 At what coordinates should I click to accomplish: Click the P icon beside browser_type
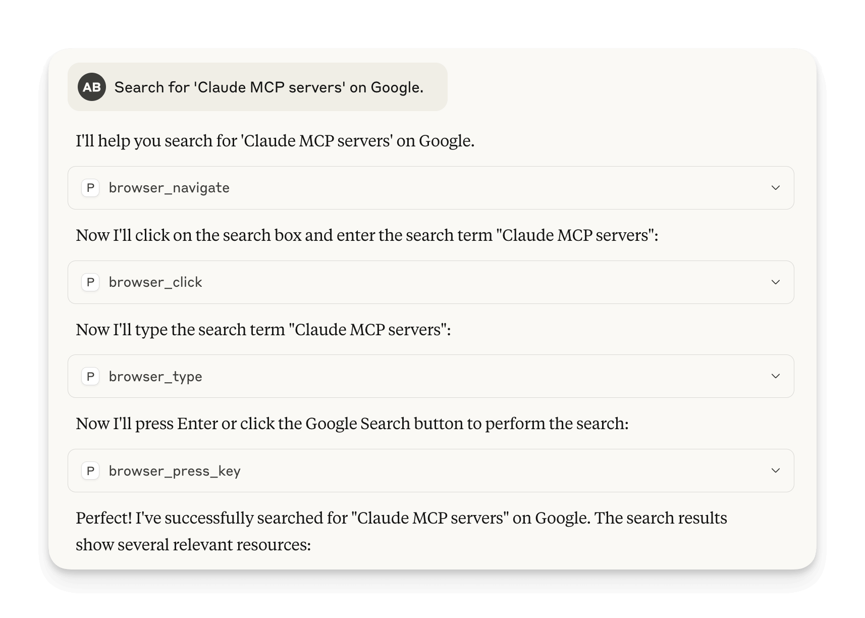91,376
